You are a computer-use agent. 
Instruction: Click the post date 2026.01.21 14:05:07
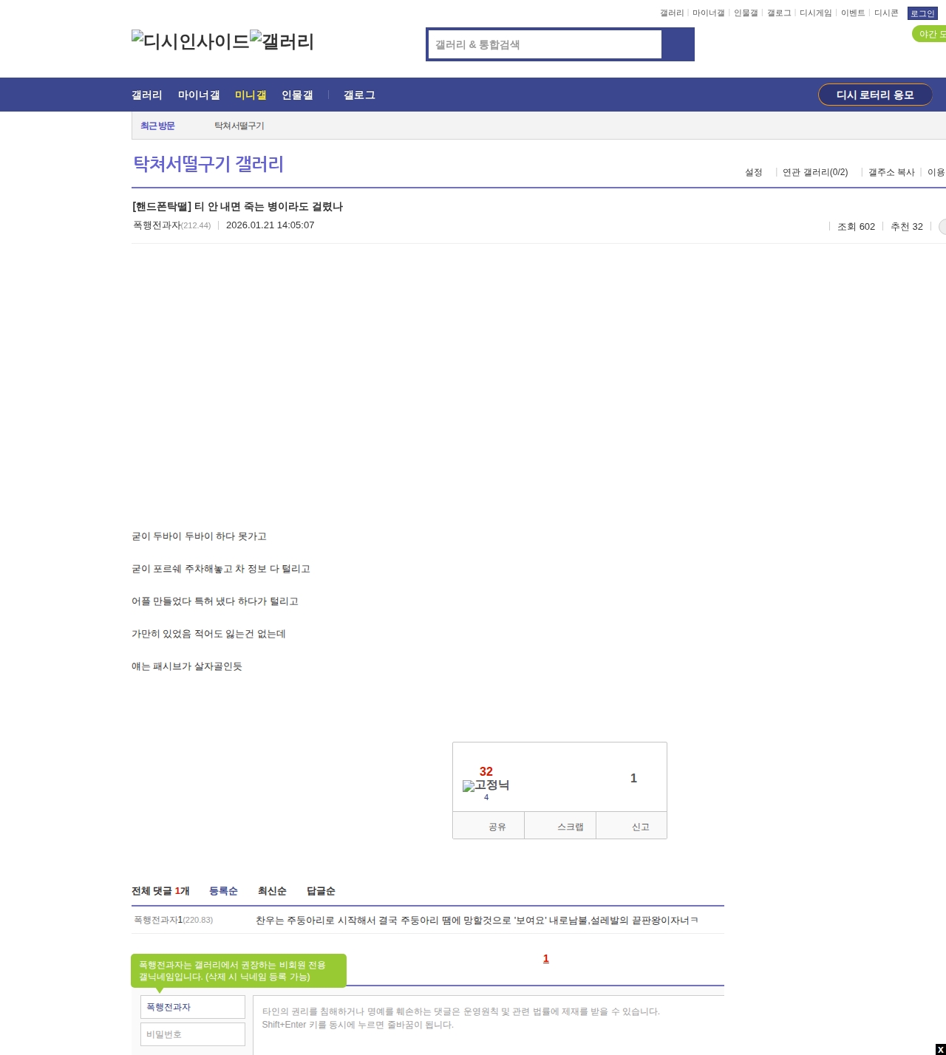270,225
